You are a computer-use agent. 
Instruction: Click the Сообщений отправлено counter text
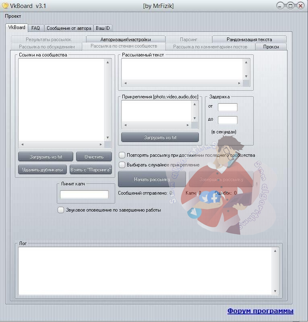coord(145,193)
